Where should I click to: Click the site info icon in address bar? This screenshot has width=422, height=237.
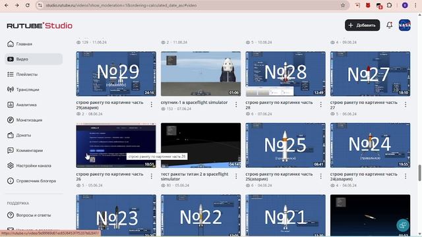click(x=40, y=5)
